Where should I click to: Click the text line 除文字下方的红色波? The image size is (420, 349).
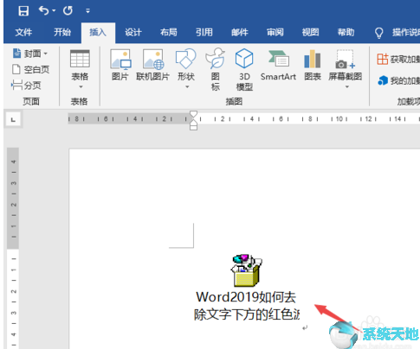pos(247,314)
